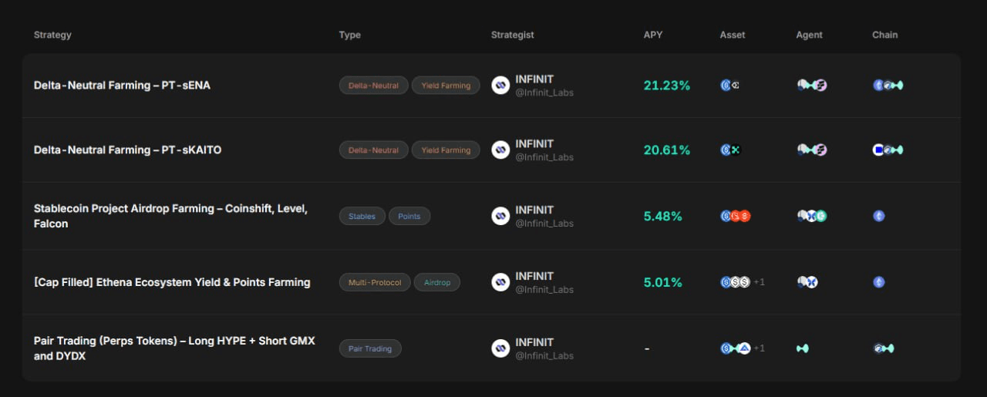Image resolution: width=987 pixels, height=397 pixels.
Task: Click the Pair Trading type tag
Action: tap(370, 348)
